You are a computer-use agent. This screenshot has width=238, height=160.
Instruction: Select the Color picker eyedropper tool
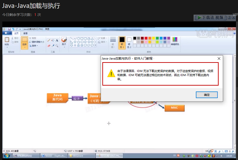pyautogui.click(x=53, y=46)
